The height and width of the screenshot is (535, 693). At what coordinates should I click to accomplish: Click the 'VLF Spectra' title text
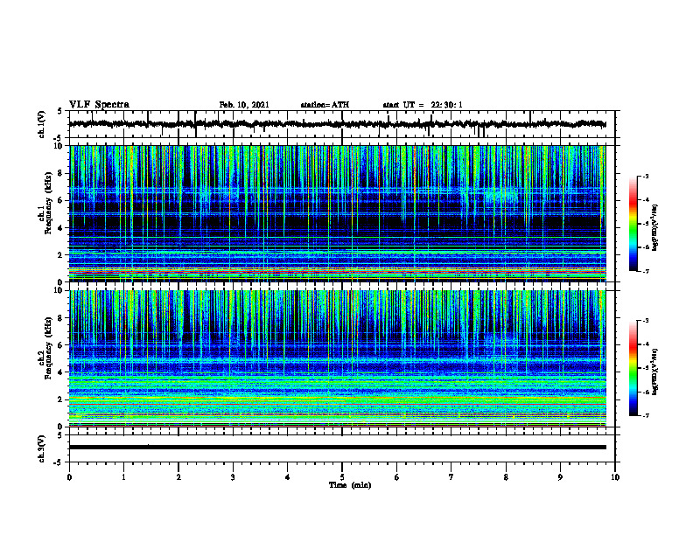(99, 104)
